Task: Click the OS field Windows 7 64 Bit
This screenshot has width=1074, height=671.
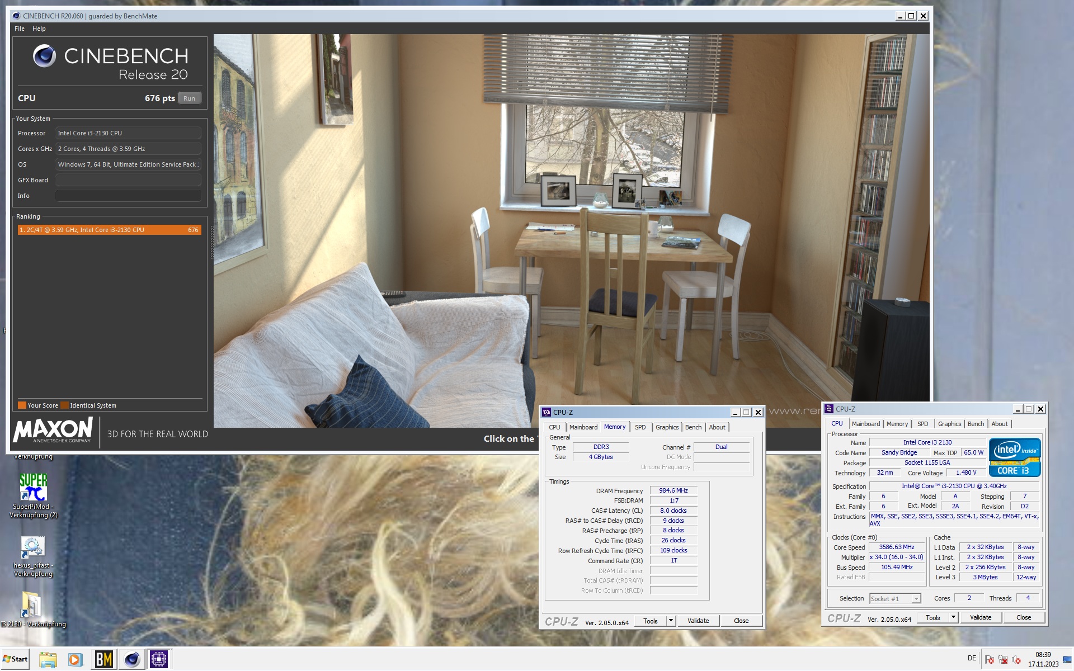Action: (128, 164)
